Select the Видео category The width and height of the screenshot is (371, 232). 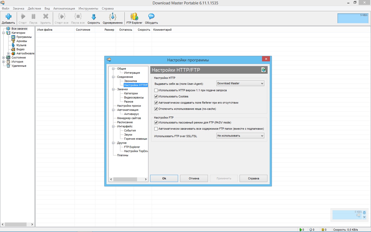pyautogui.click(x=20, y=49)
